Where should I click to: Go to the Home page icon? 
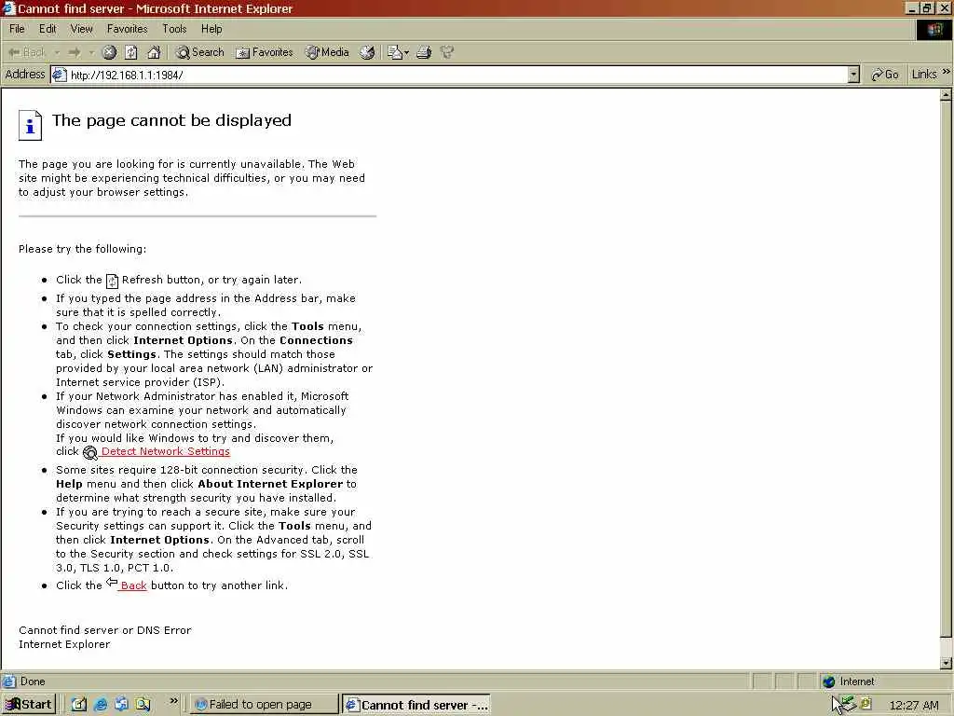[154, 52]
